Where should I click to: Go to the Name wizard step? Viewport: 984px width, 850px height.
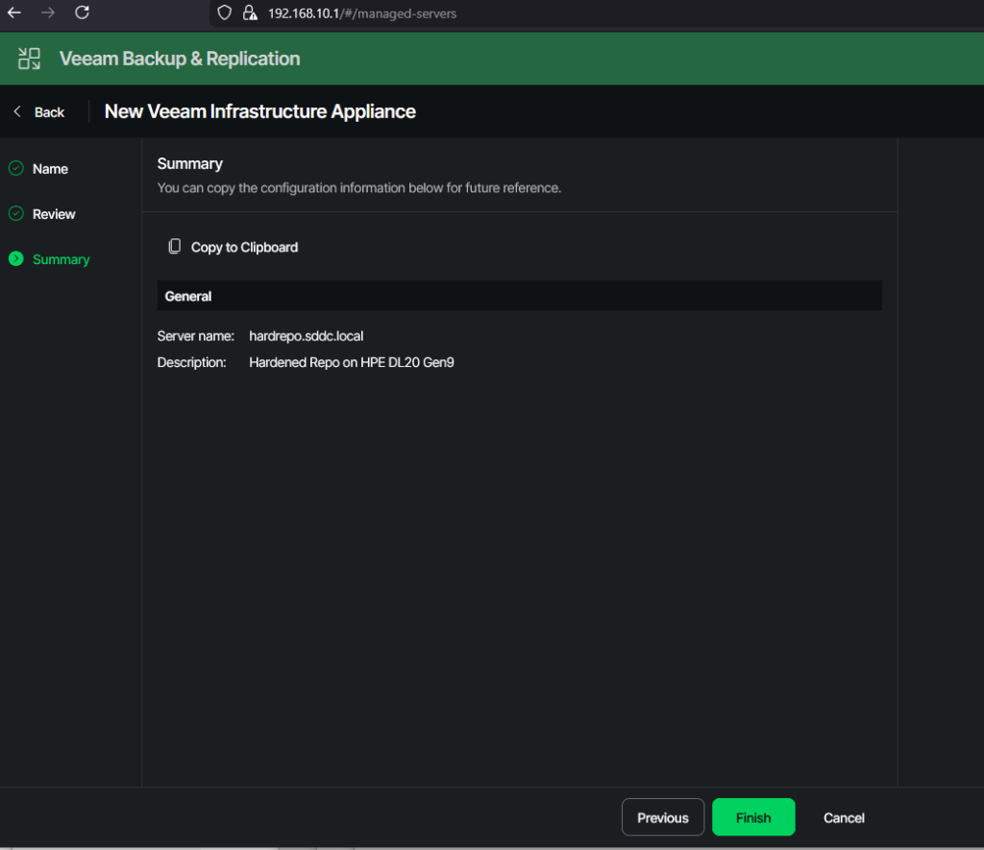tap(50, 169)
